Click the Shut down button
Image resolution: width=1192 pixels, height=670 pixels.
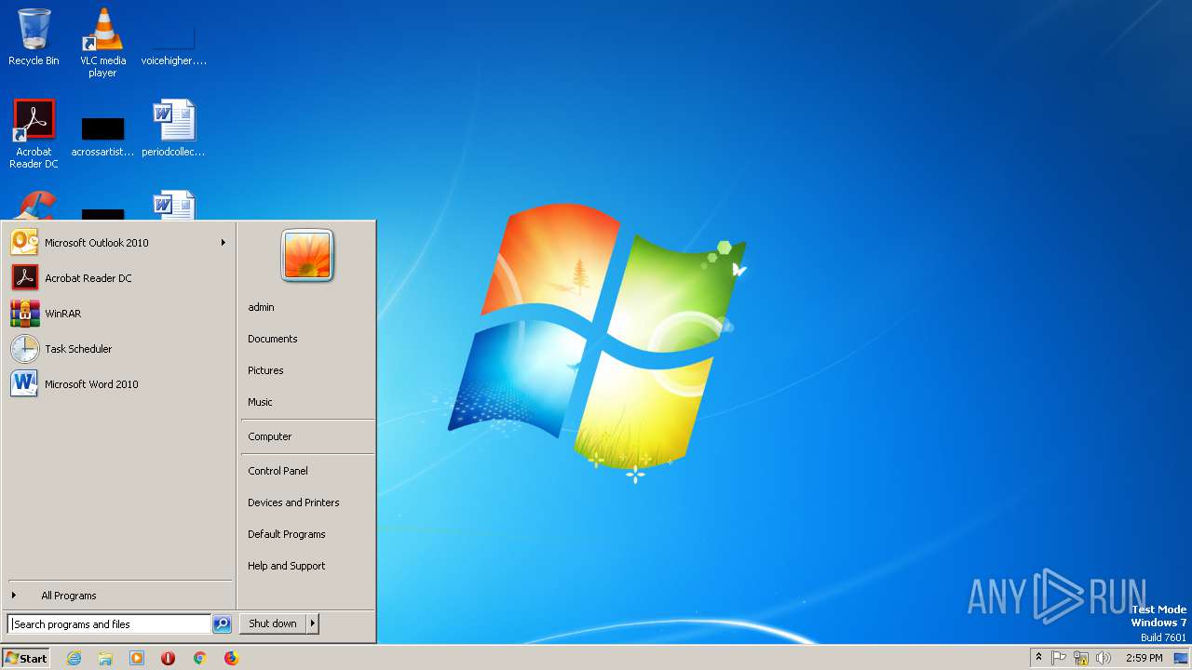coord(273,623)
